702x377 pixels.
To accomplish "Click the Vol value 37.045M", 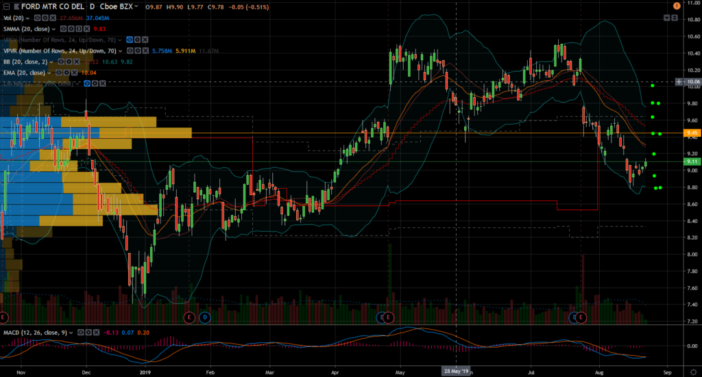I will [x=97, y=18].
